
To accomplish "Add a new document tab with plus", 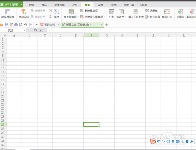I will coord(107,25).
